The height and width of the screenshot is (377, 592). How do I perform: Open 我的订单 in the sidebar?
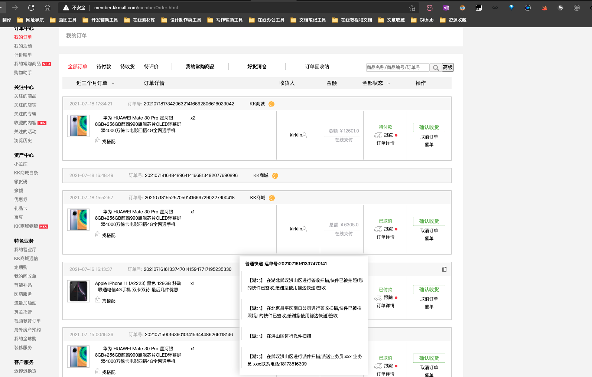[23, 37]
